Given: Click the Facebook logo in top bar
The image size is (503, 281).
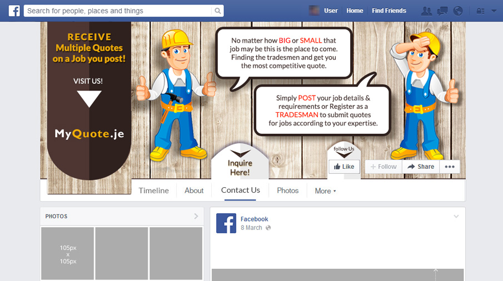Looking at the screenshot, I should point(14,11).
